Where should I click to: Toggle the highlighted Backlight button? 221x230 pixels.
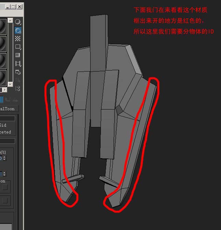pos(18,30)
